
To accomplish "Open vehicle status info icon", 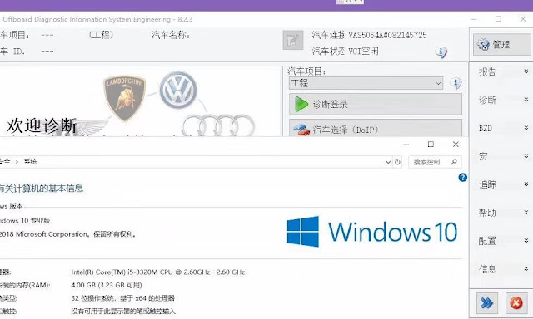I will pos(441,52).
